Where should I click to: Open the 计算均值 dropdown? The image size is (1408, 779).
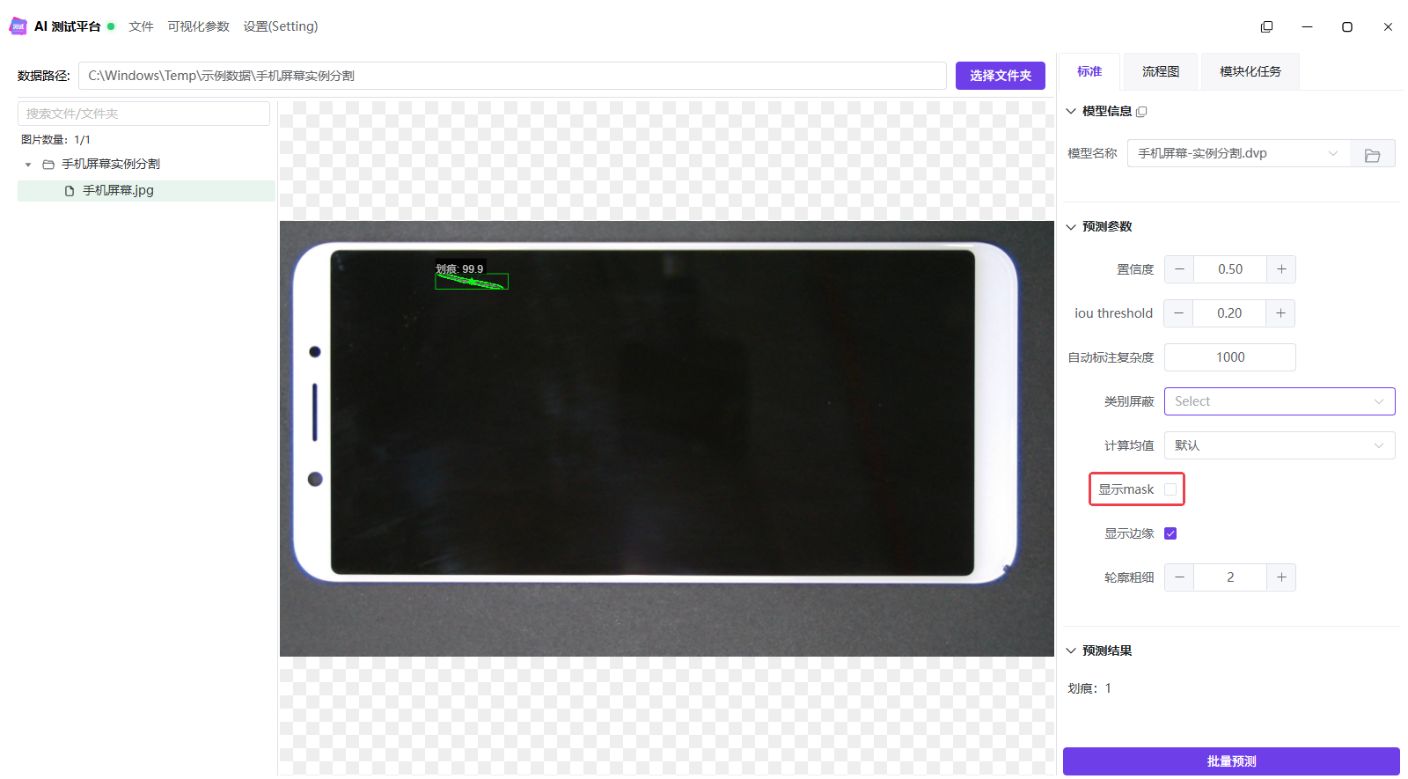[1280, 445]
